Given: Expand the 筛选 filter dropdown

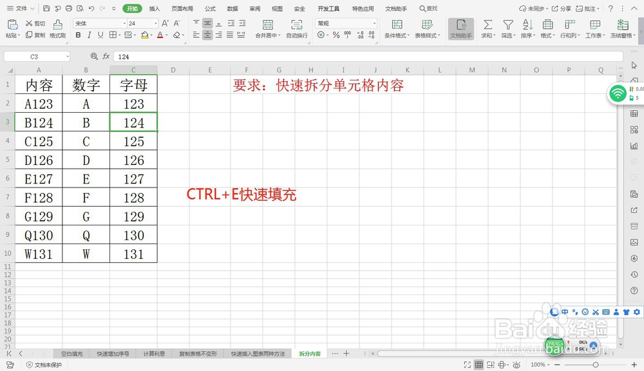Looking at the screenshot, I should 514,35.
